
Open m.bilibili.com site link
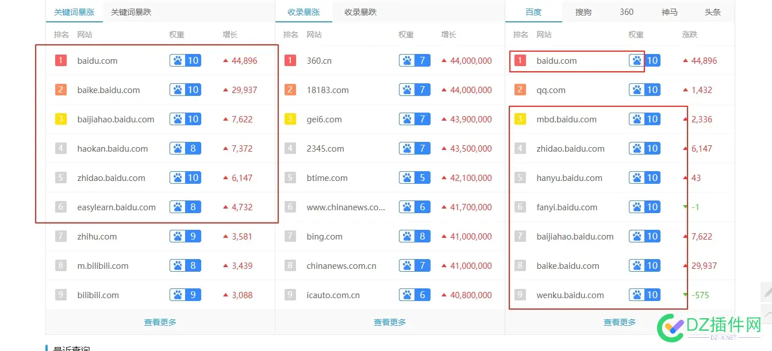click(x=103, y=266)
